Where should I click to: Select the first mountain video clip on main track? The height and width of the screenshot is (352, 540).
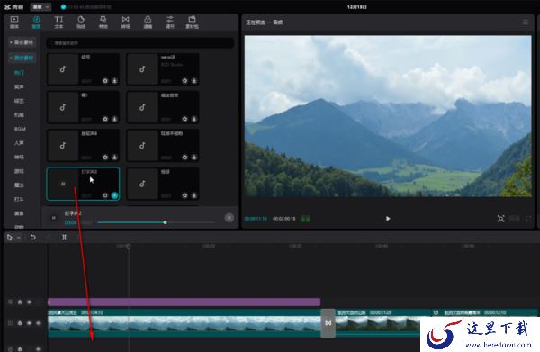coord(184,323)
